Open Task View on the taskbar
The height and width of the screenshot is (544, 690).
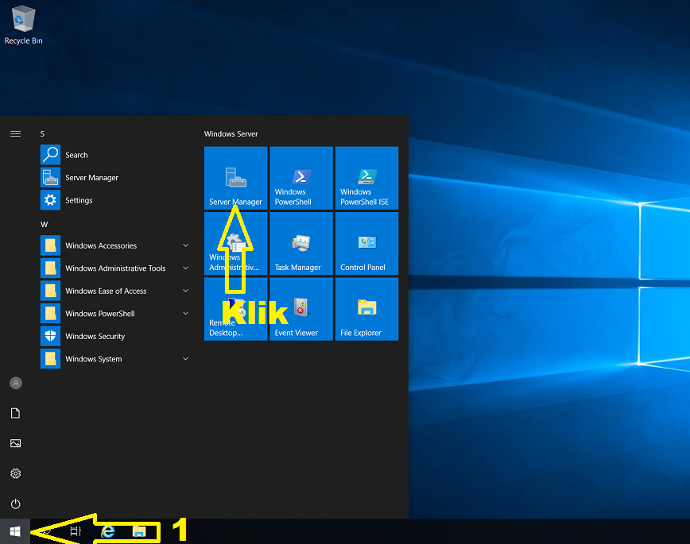(x=76, y=531)
